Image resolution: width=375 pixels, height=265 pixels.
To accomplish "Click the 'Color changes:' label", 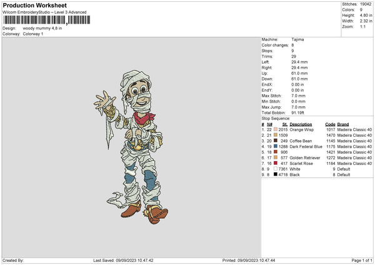I will tap(275, 45).
